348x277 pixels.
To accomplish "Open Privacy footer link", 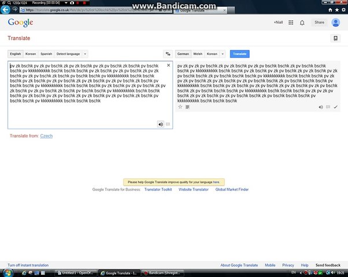I will pyautogui.click(x=288, y=265).
